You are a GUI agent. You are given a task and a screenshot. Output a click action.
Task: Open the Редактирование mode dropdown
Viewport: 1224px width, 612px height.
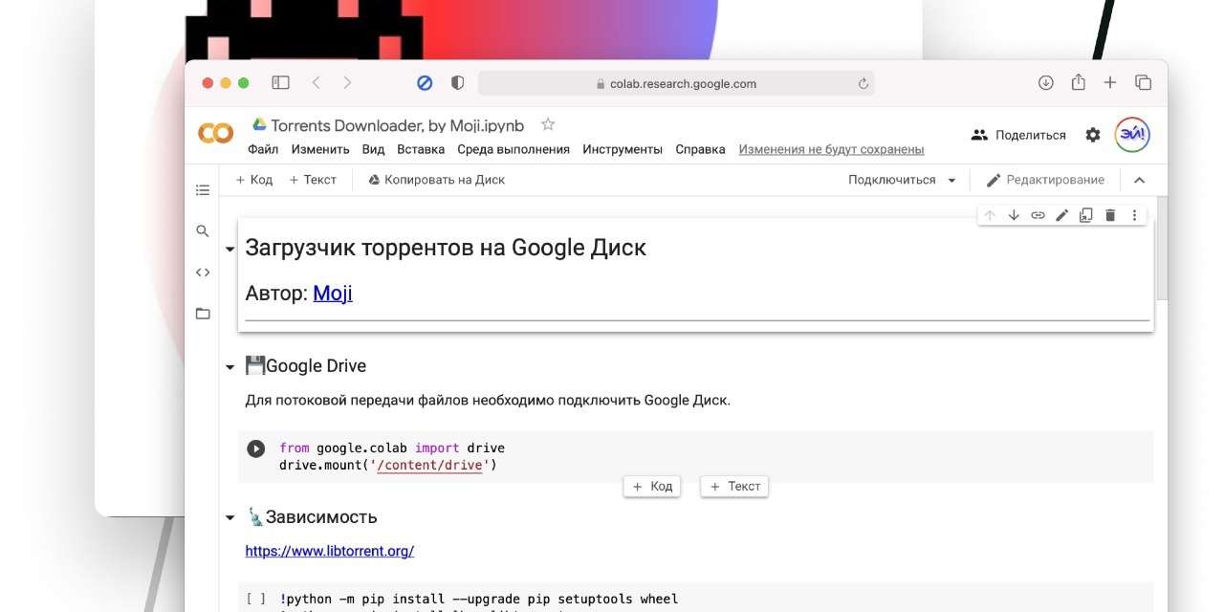coord(1045,180)
